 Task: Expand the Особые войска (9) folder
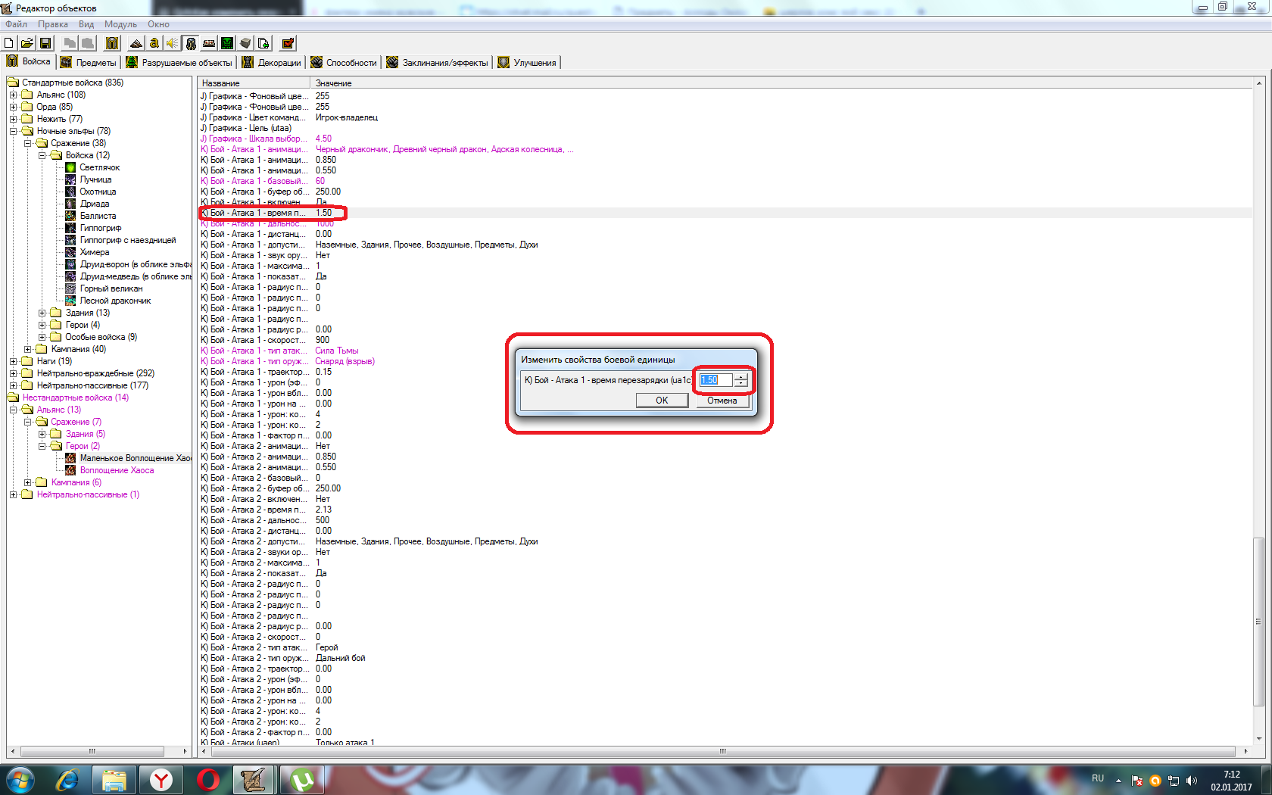pyautogui.click(x=42, y=337)
